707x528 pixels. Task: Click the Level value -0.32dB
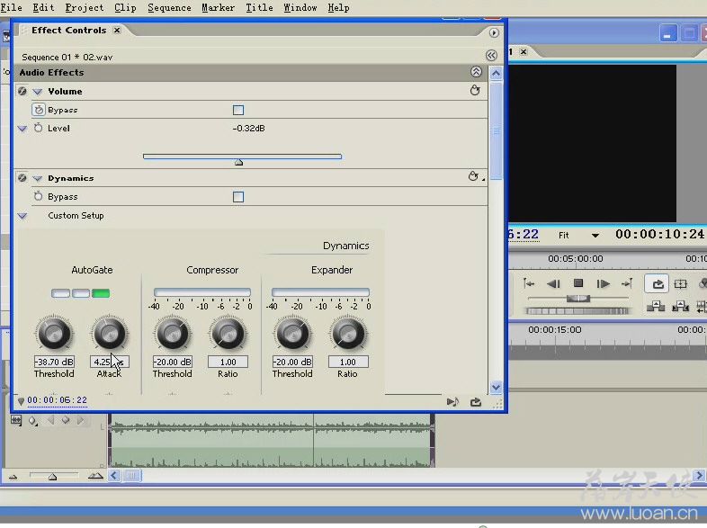click(249, 129)
